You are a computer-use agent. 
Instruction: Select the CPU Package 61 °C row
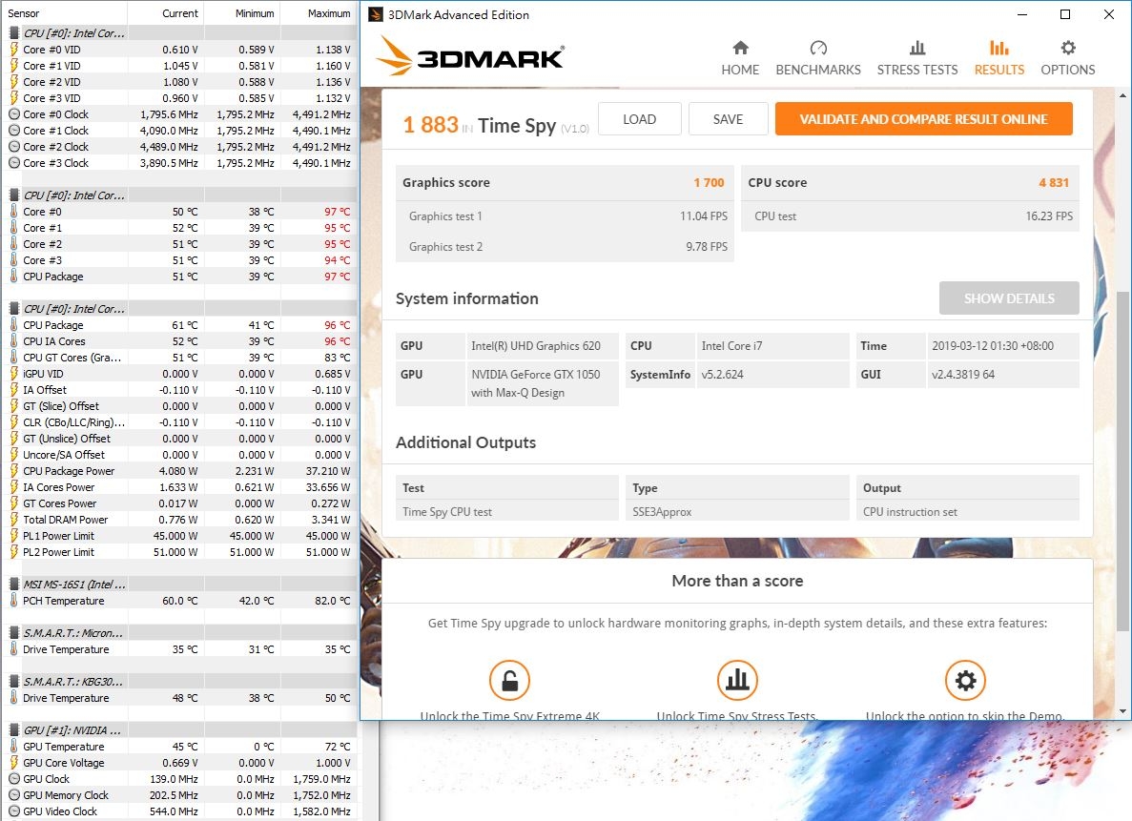point(179,325)
